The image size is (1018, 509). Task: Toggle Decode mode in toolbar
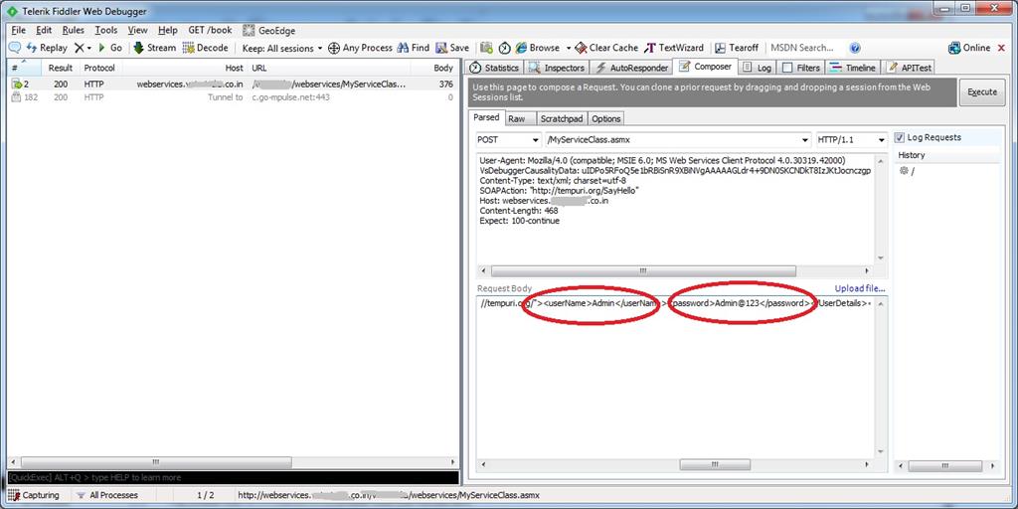pyautogui.click(x=205, y=48)
